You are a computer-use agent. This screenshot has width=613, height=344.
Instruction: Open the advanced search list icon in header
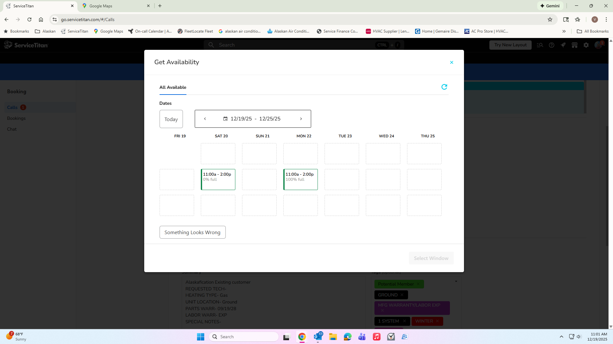click(540, 45)
